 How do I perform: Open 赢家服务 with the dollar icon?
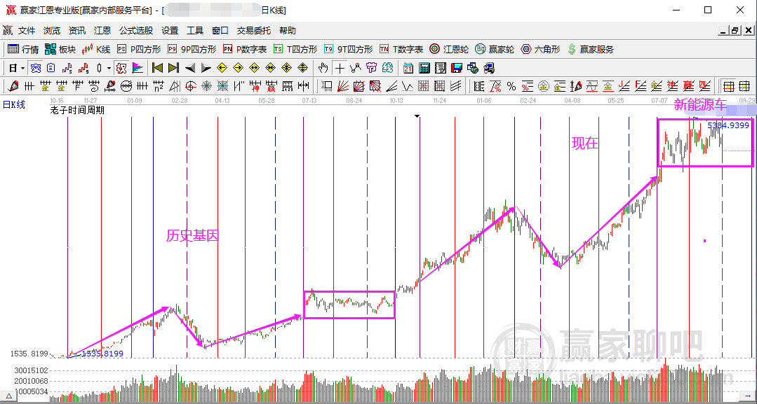point(590,49)
